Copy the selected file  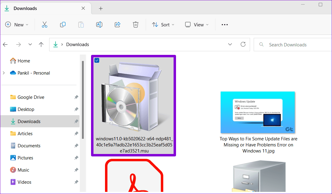(63, 25)
